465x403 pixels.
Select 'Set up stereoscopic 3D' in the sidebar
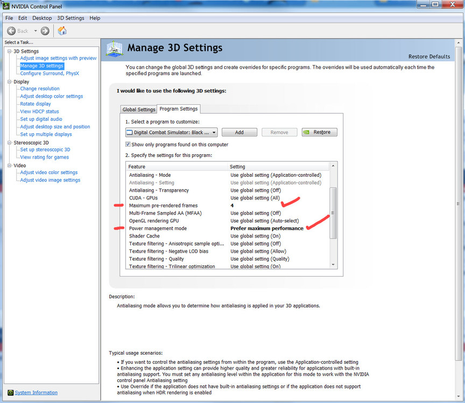point(44,149)
